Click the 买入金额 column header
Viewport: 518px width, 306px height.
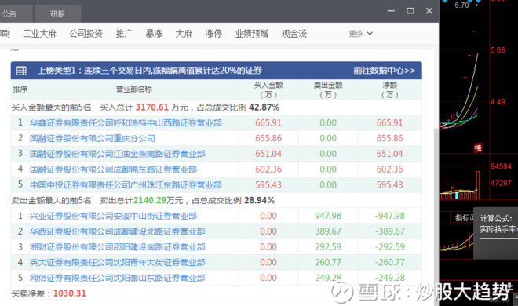tap(268, 89)
